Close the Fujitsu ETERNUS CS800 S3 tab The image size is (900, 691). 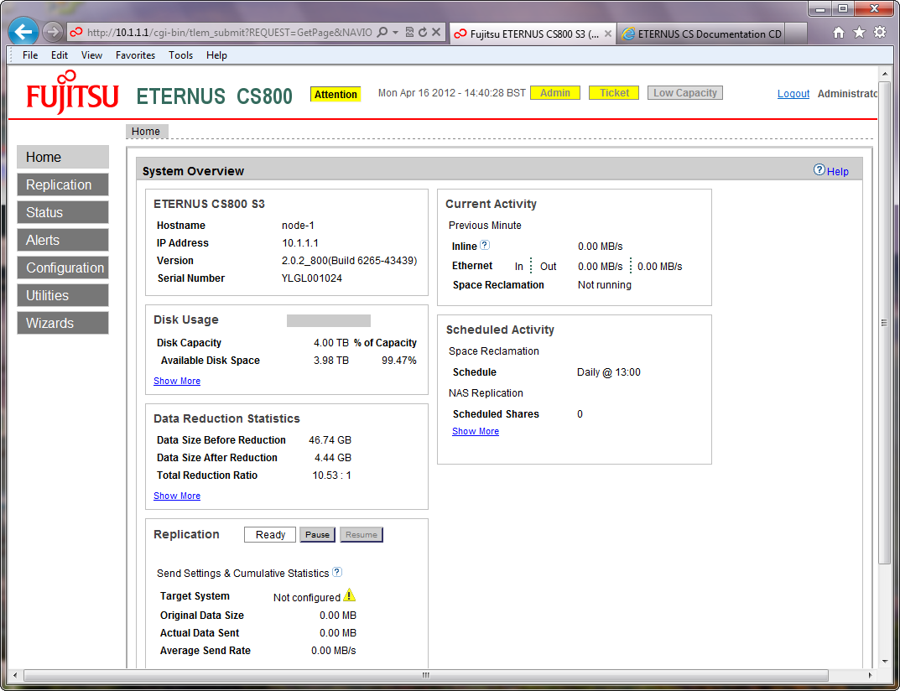point(608,34)
